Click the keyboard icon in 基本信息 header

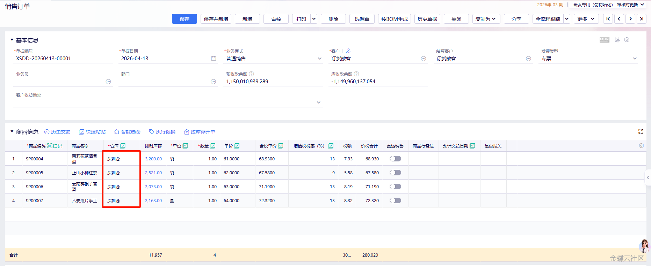tap(604, 40)
